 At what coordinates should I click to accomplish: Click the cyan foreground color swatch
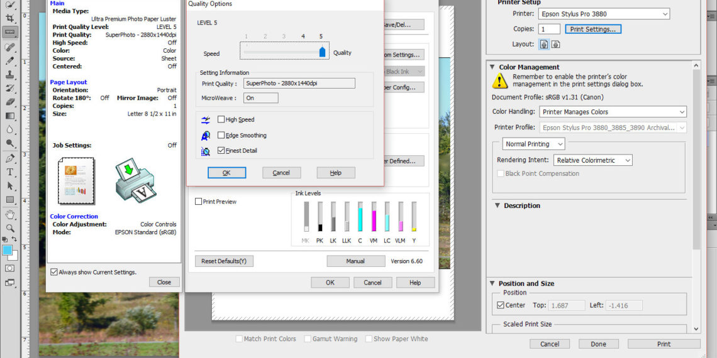tap(8, 250)
